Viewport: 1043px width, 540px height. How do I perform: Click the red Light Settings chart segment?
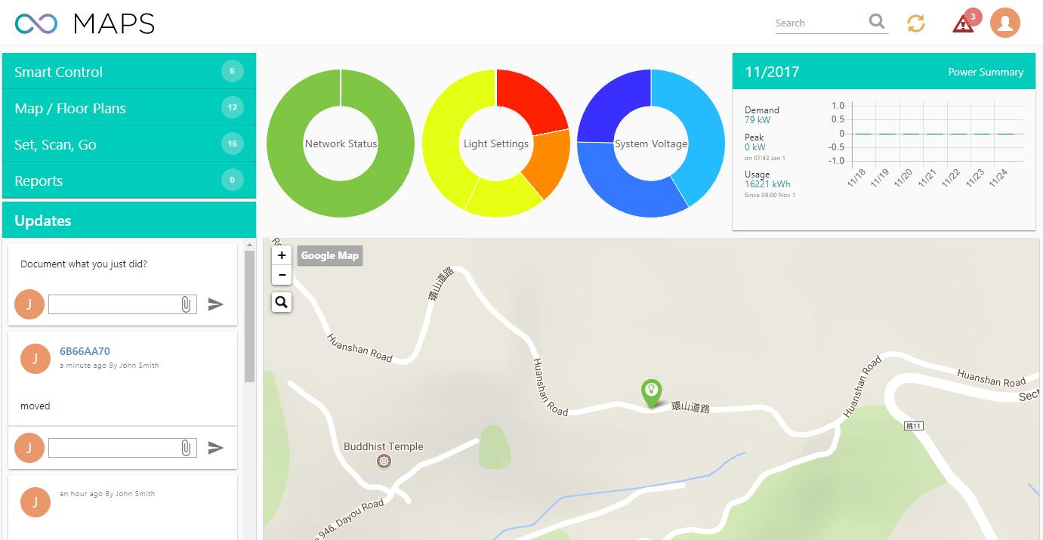tap(531, 100)
